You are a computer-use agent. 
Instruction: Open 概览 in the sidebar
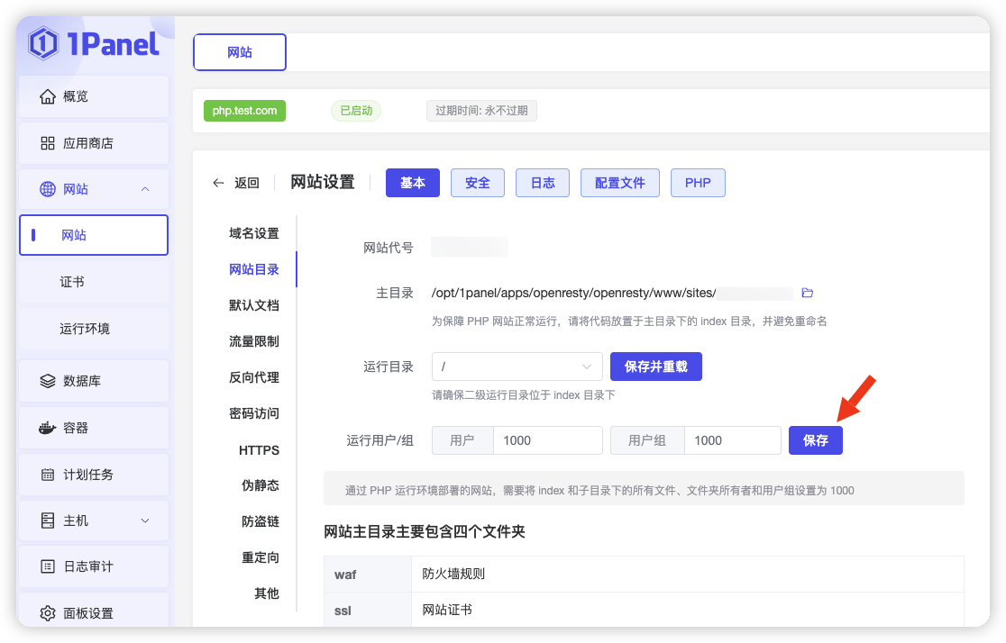pyautogui.click(x=94, y=96)
